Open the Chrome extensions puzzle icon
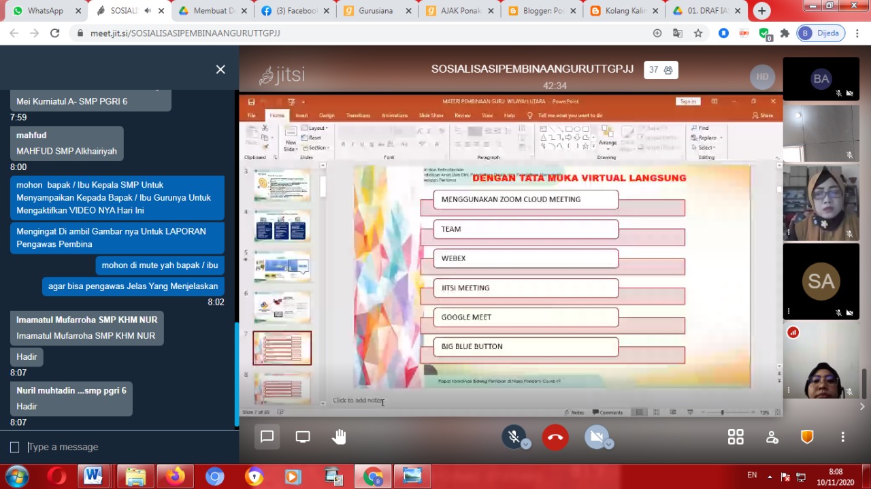 pyautogui.click(x=785, y=33)
